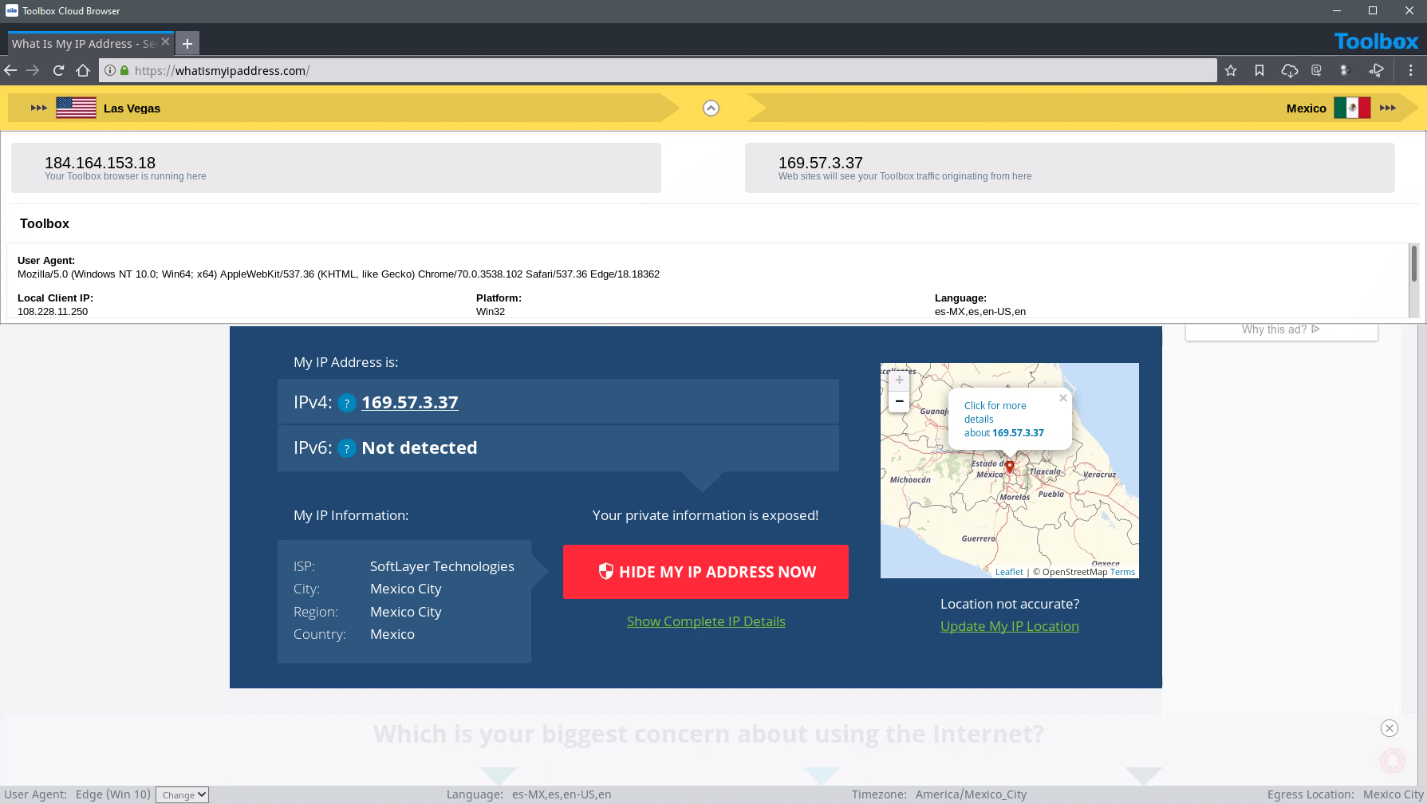Close the map popup with the X
The image size is (1427, 804).
coord(1062,397)
